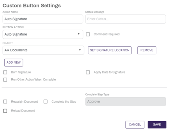Viewport: 169px width, 131px height.
Task: Click the OBJECT label
Action: [x=8, y=43]
